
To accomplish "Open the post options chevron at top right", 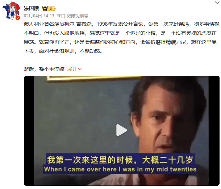I will point(217,3).
